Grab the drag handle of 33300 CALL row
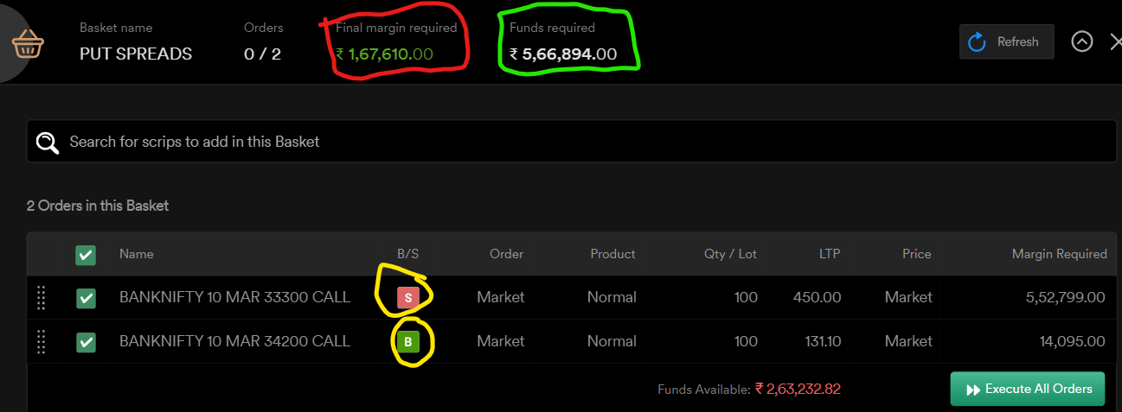The height and width of the screenshot is (412, 1122). coord(41,298)
